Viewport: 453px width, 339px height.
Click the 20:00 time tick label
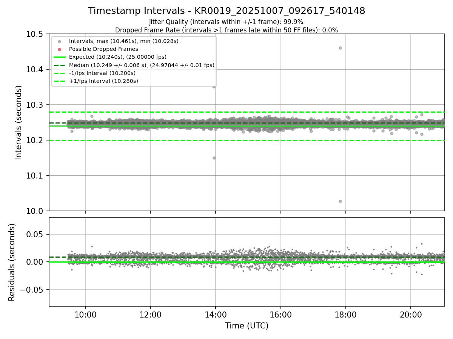pos(411,314)
